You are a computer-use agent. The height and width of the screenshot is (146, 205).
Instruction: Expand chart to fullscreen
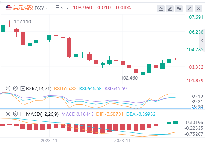pos(189,9)
